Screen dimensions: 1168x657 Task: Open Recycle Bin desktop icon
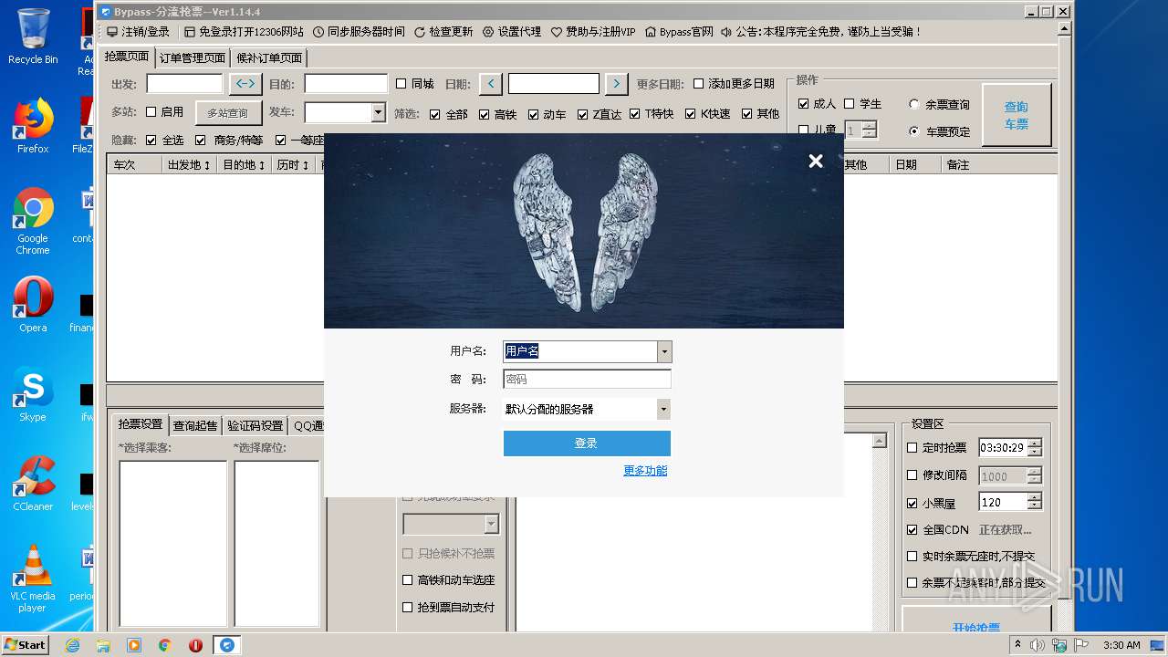(x=33, y=36)
